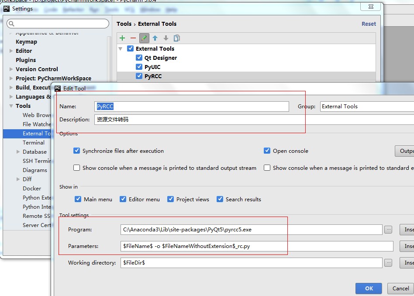Click the Working directory field $FileDir$
414x296 pixels.
pyautogui.click(x=252, y=263)
